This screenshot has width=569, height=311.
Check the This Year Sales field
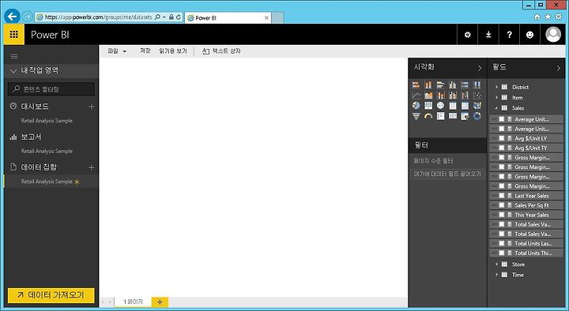[502, 215]
